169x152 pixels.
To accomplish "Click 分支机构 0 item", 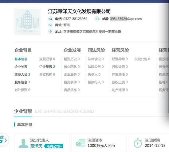I will [47, 74].
